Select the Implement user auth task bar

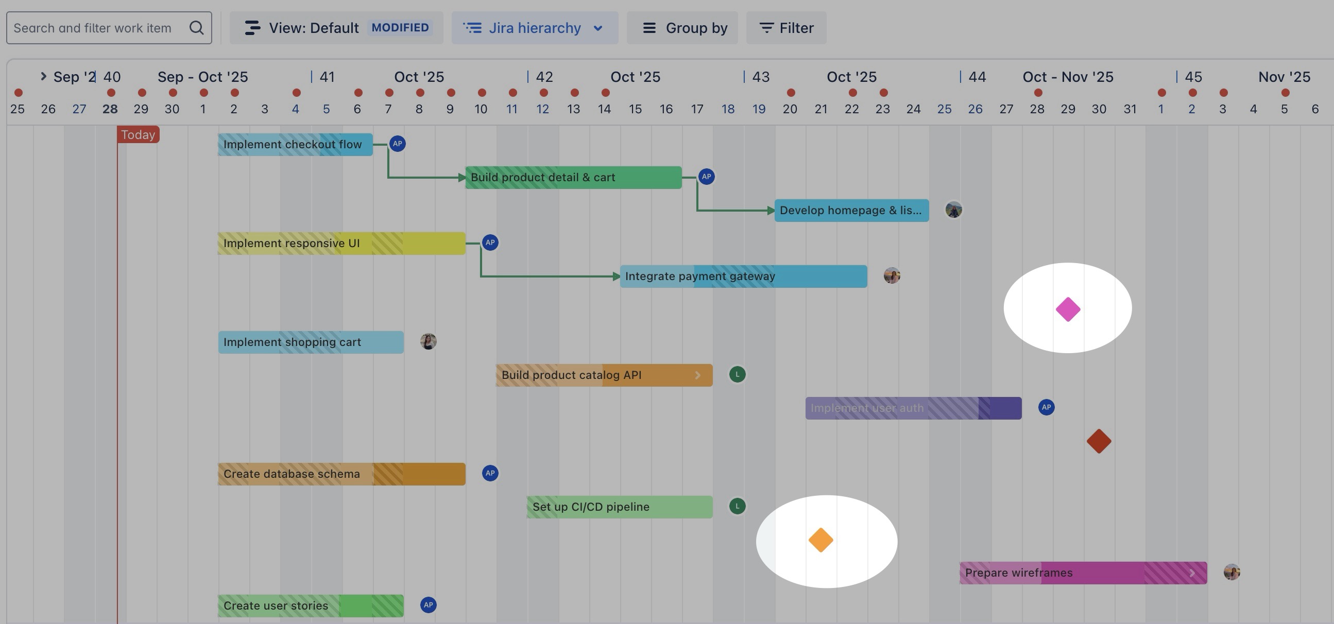(913, 409)
